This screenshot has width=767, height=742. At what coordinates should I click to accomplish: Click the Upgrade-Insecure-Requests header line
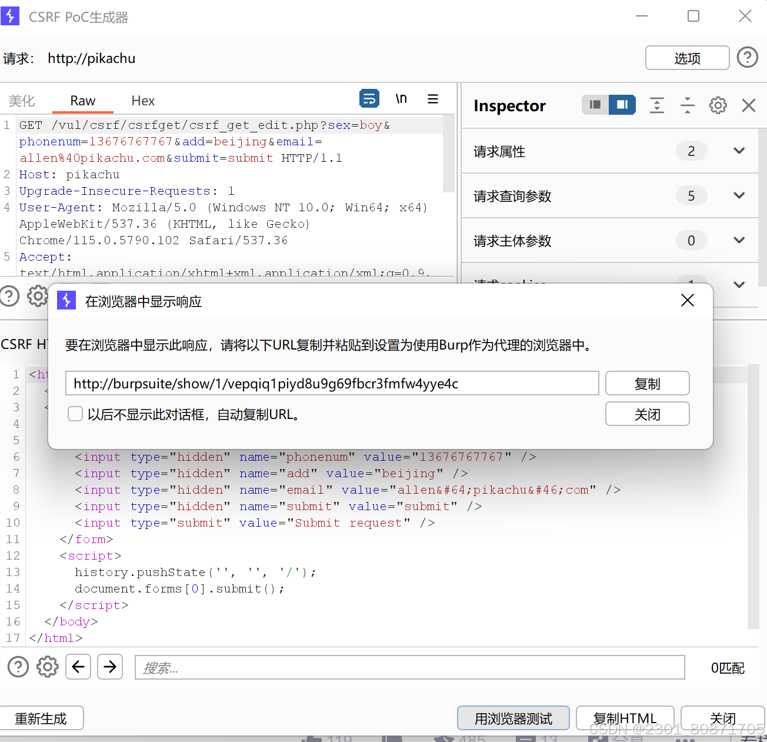point(127,191)
